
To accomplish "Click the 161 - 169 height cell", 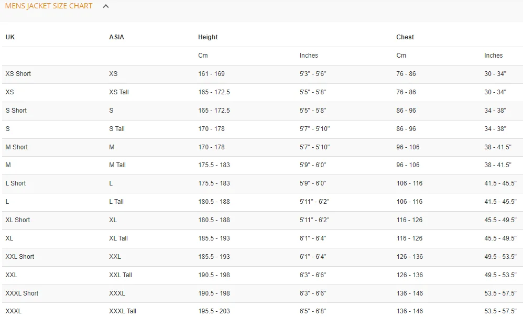I will 212,74.
